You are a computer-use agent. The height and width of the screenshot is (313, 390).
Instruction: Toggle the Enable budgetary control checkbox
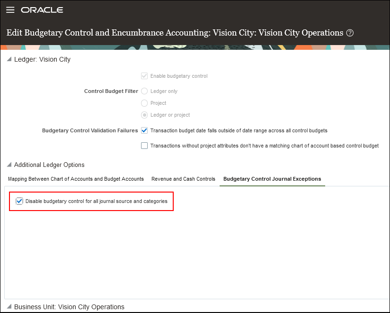(x=144, y=76)
